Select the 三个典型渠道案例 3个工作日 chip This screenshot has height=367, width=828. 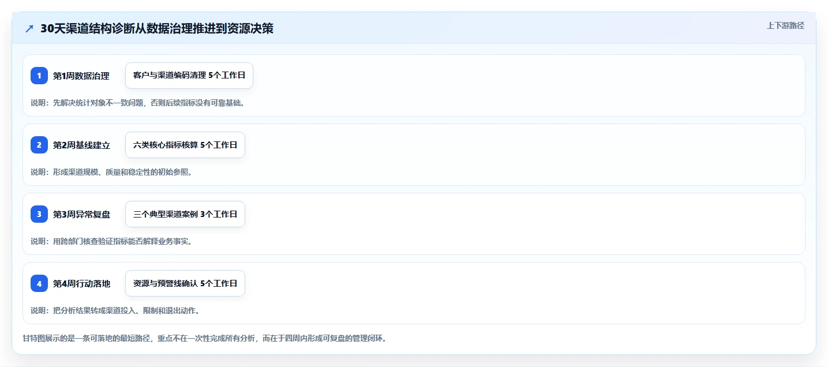(185, 214)
